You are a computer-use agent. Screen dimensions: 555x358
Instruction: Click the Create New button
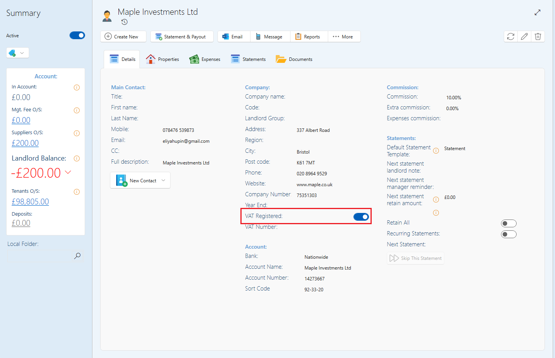(x=123, y=36)
